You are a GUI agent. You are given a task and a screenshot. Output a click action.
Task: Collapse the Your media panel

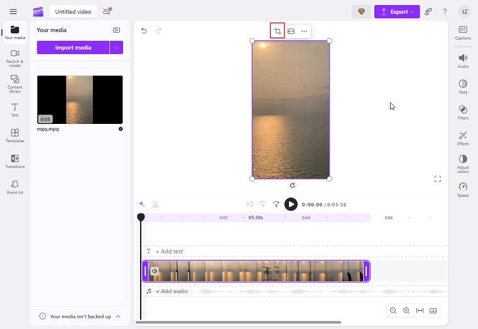[116, 30]
